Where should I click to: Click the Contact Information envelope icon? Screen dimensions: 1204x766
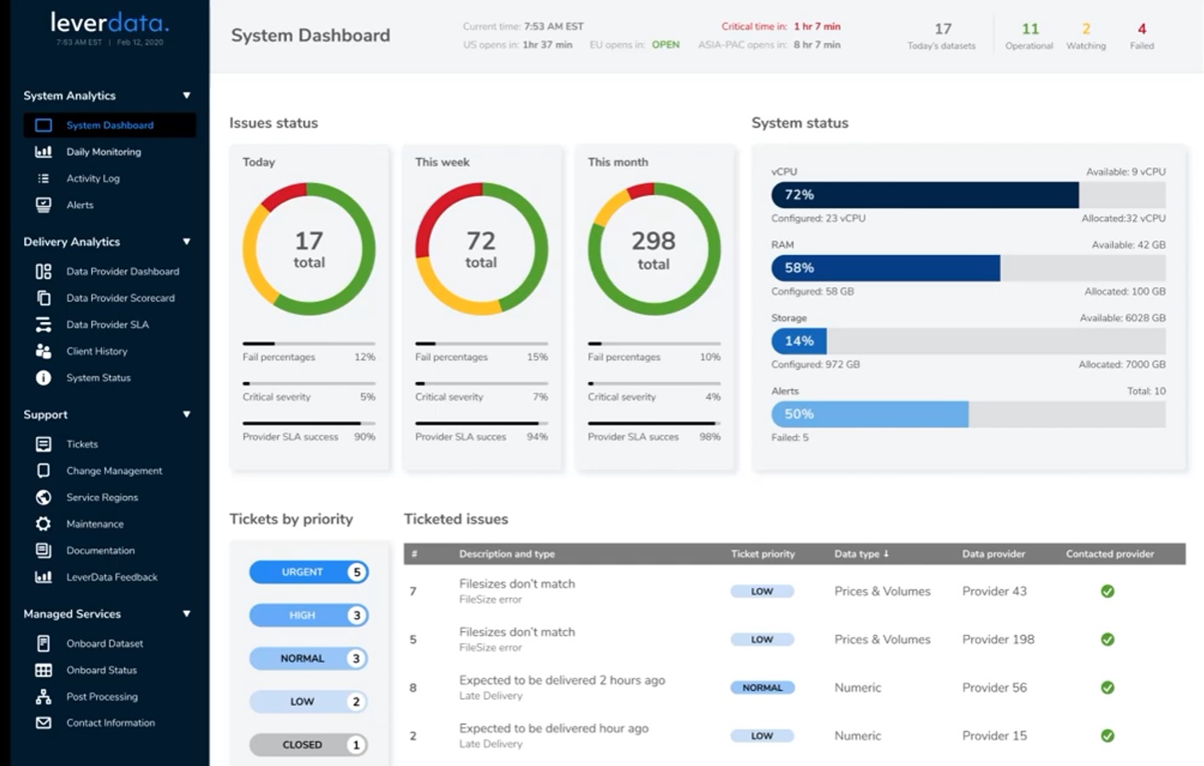pos(44,722)
